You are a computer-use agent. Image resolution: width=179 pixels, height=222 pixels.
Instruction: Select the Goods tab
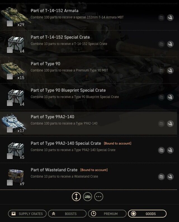tap(147, 214)
